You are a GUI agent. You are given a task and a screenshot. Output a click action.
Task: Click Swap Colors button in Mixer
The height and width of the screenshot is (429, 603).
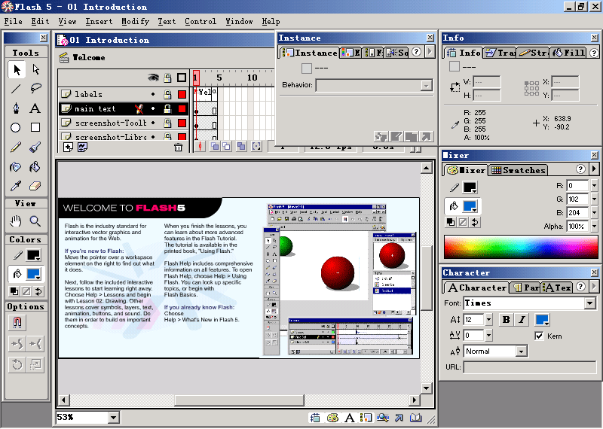(476, 222)
